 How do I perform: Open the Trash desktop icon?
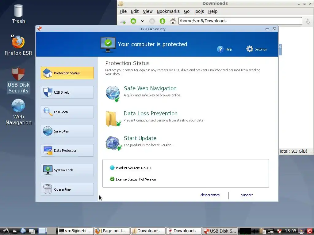pos(18,14)
